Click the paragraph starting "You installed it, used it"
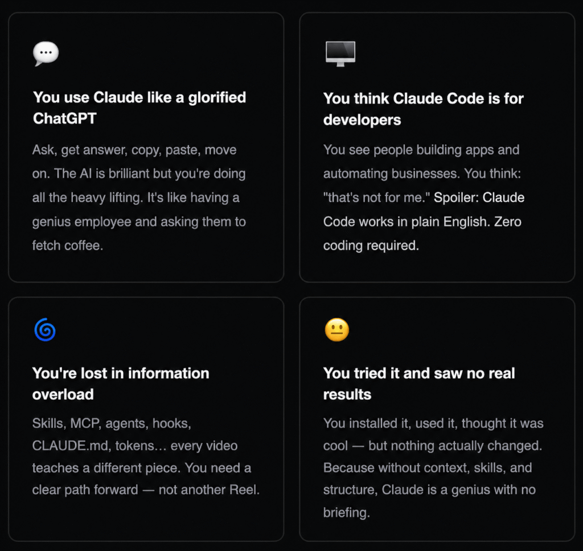 (x=433, y=467)
